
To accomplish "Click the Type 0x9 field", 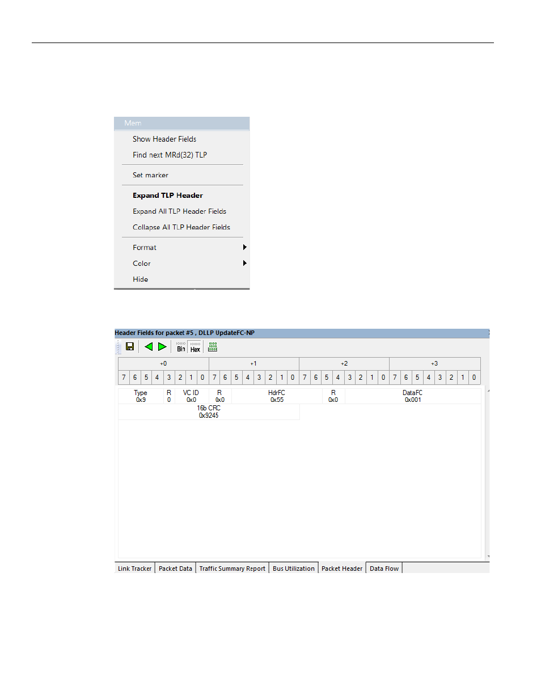I will [x=141, y=396].
